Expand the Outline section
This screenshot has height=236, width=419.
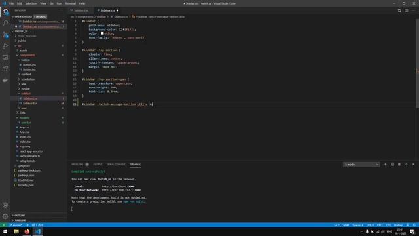tap(20, 216)
